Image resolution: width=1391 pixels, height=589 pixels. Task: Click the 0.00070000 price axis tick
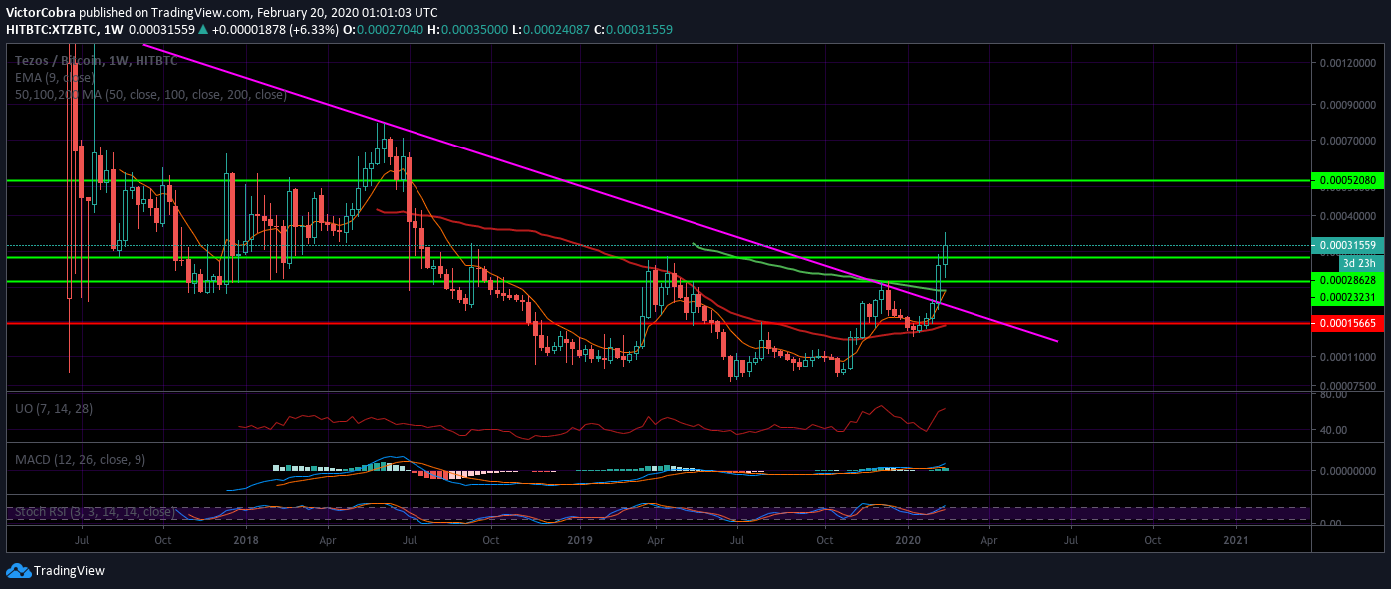point(1349,140)
